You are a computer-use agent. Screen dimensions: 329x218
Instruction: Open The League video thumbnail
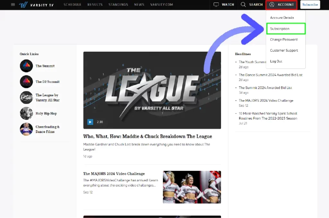[152, 90]
